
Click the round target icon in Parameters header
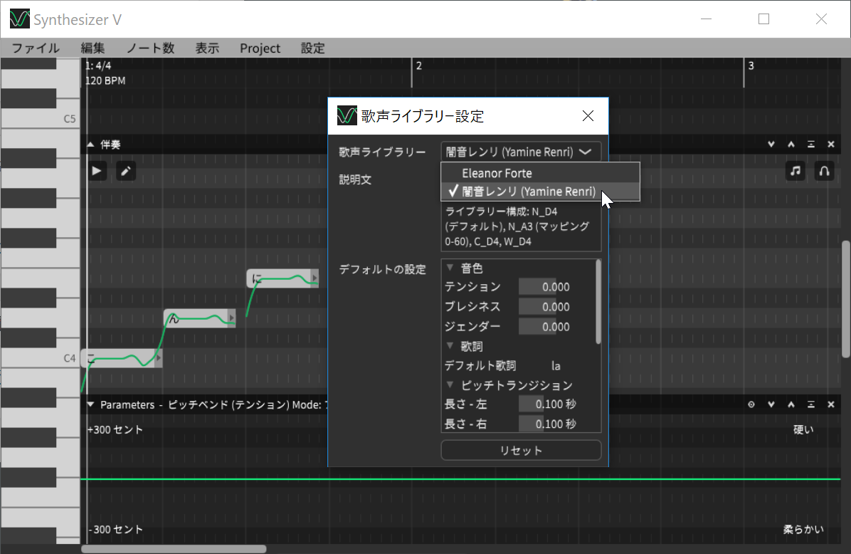[751, 404]
